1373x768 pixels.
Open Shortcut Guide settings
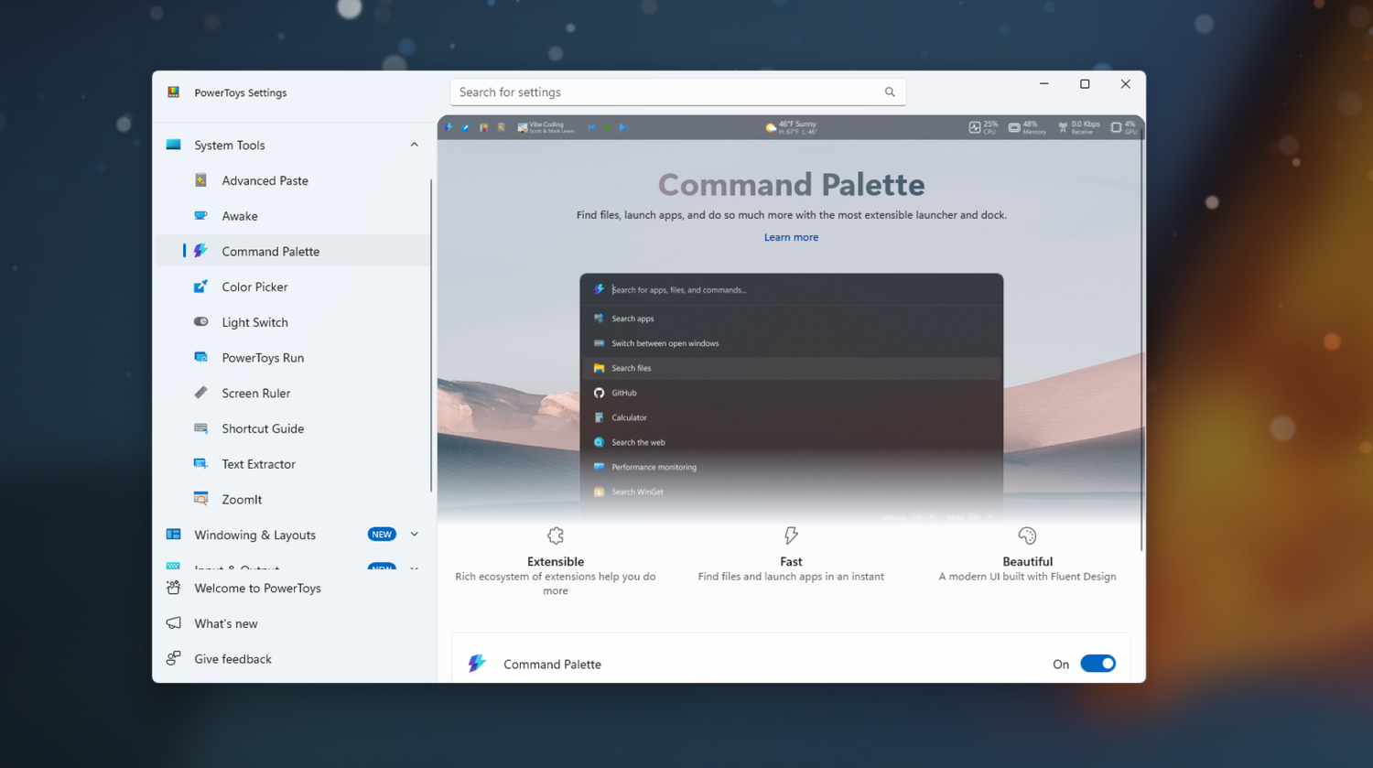click(293, 428)
